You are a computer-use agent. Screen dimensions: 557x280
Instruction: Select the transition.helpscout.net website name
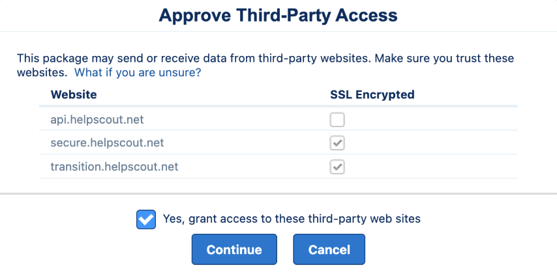point(114,167)
